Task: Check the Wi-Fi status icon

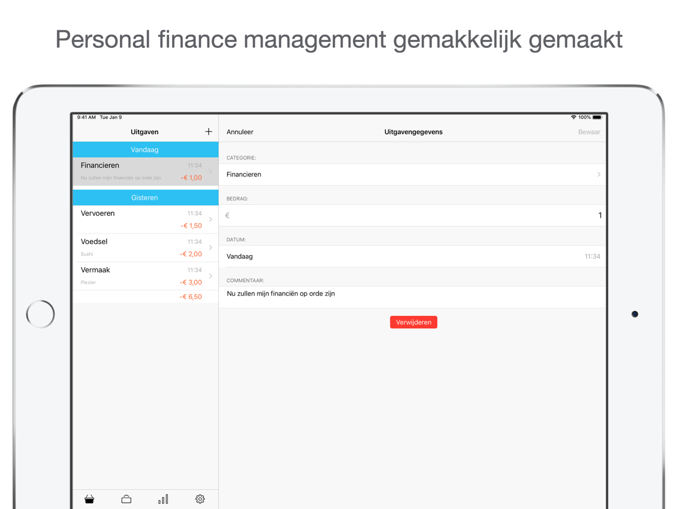Action: pos(573,117)
